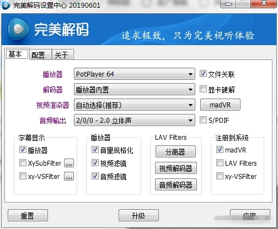This screenshot has height=229, width=278.
Task: Open the 配置 tab
Action: [40, 55]
